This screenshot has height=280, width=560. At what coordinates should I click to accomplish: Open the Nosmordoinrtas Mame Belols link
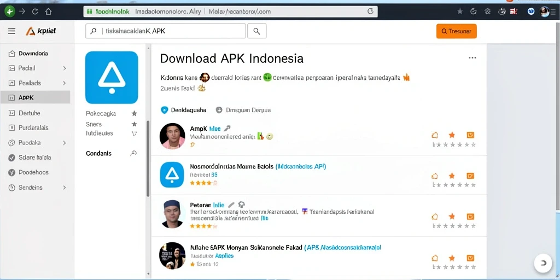click(258, 166)
